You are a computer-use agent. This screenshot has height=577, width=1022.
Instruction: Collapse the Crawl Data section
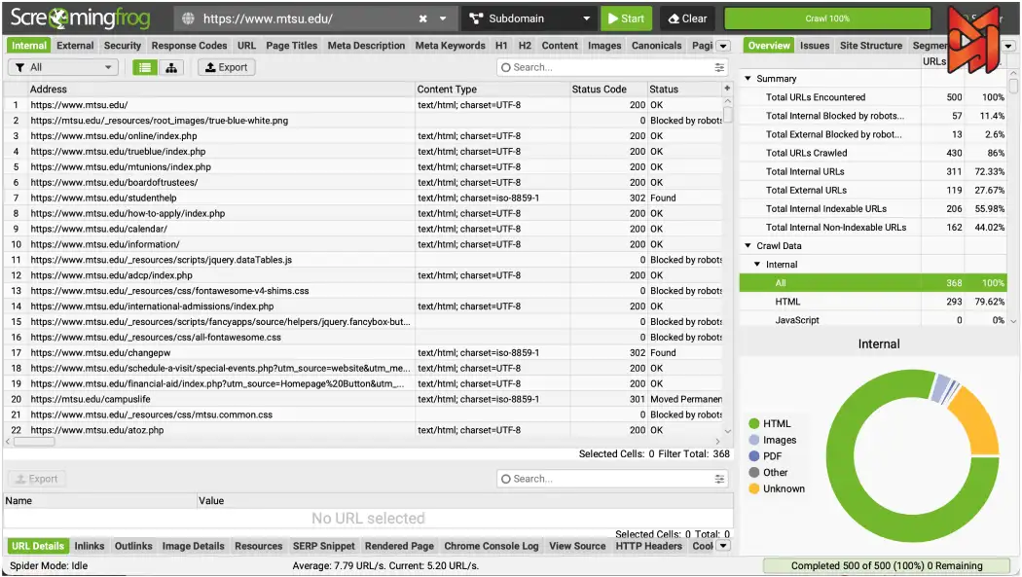(748, 246)
